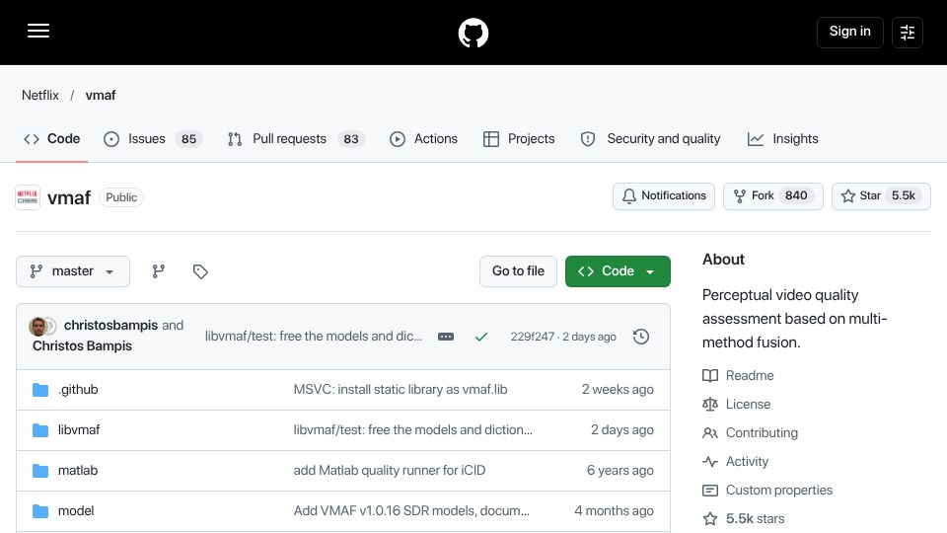Show the commit status checkmark details

coord(481,337)
